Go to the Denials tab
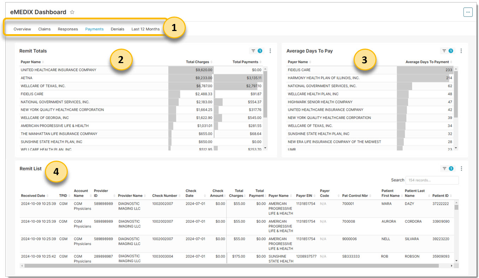This screenshot has width=479, height=278. (118, 29)
